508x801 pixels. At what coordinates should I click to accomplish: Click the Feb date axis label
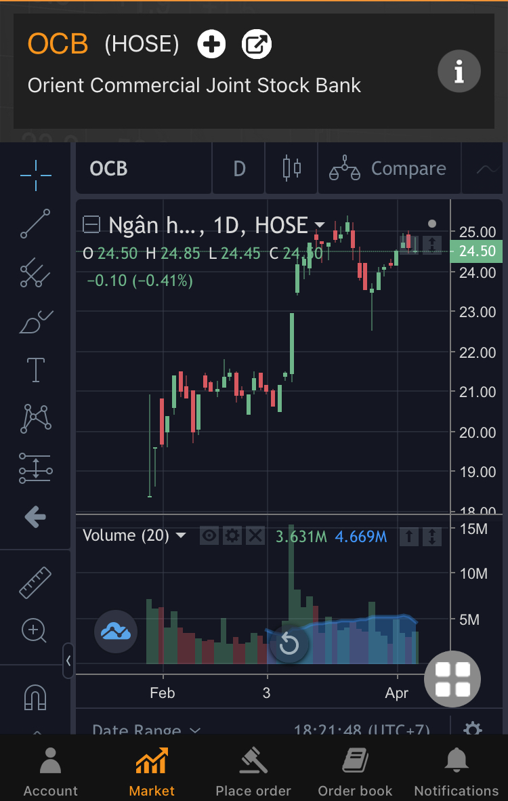point(163,693)
